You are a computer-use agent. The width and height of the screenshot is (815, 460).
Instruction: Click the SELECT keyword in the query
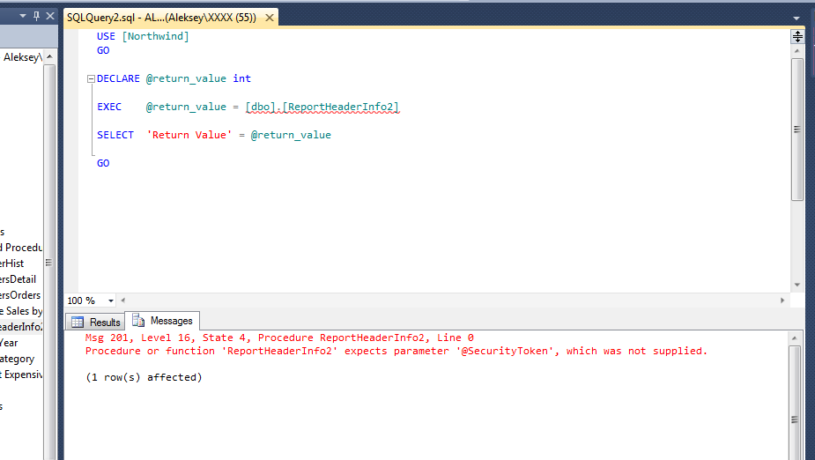[x=115, y=135]
